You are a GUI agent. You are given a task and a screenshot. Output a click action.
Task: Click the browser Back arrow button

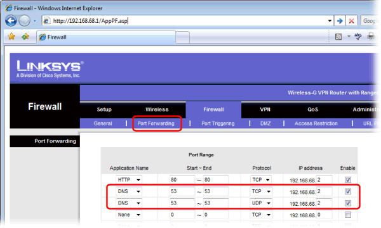11,21
